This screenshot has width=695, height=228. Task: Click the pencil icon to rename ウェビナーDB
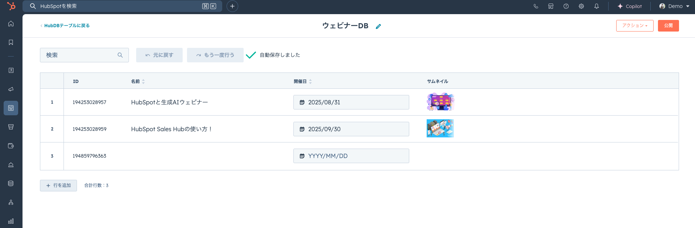(378, 26)
